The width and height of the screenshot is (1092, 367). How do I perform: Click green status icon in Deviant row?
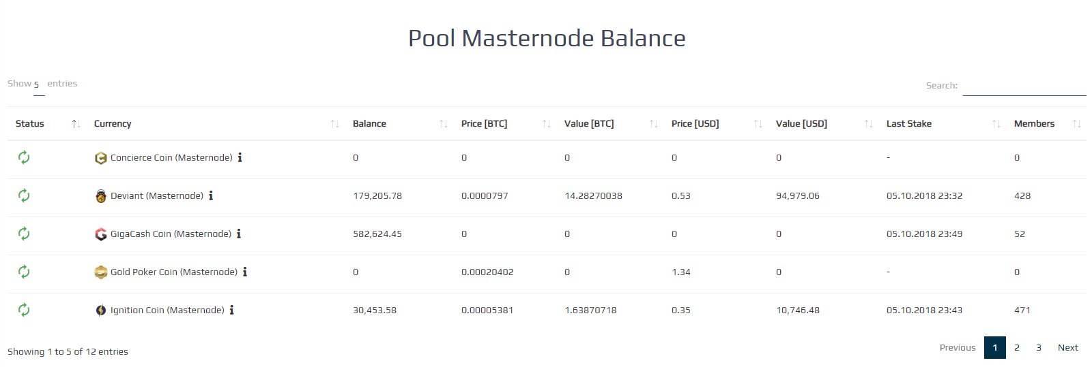click(x=24, y=195)
